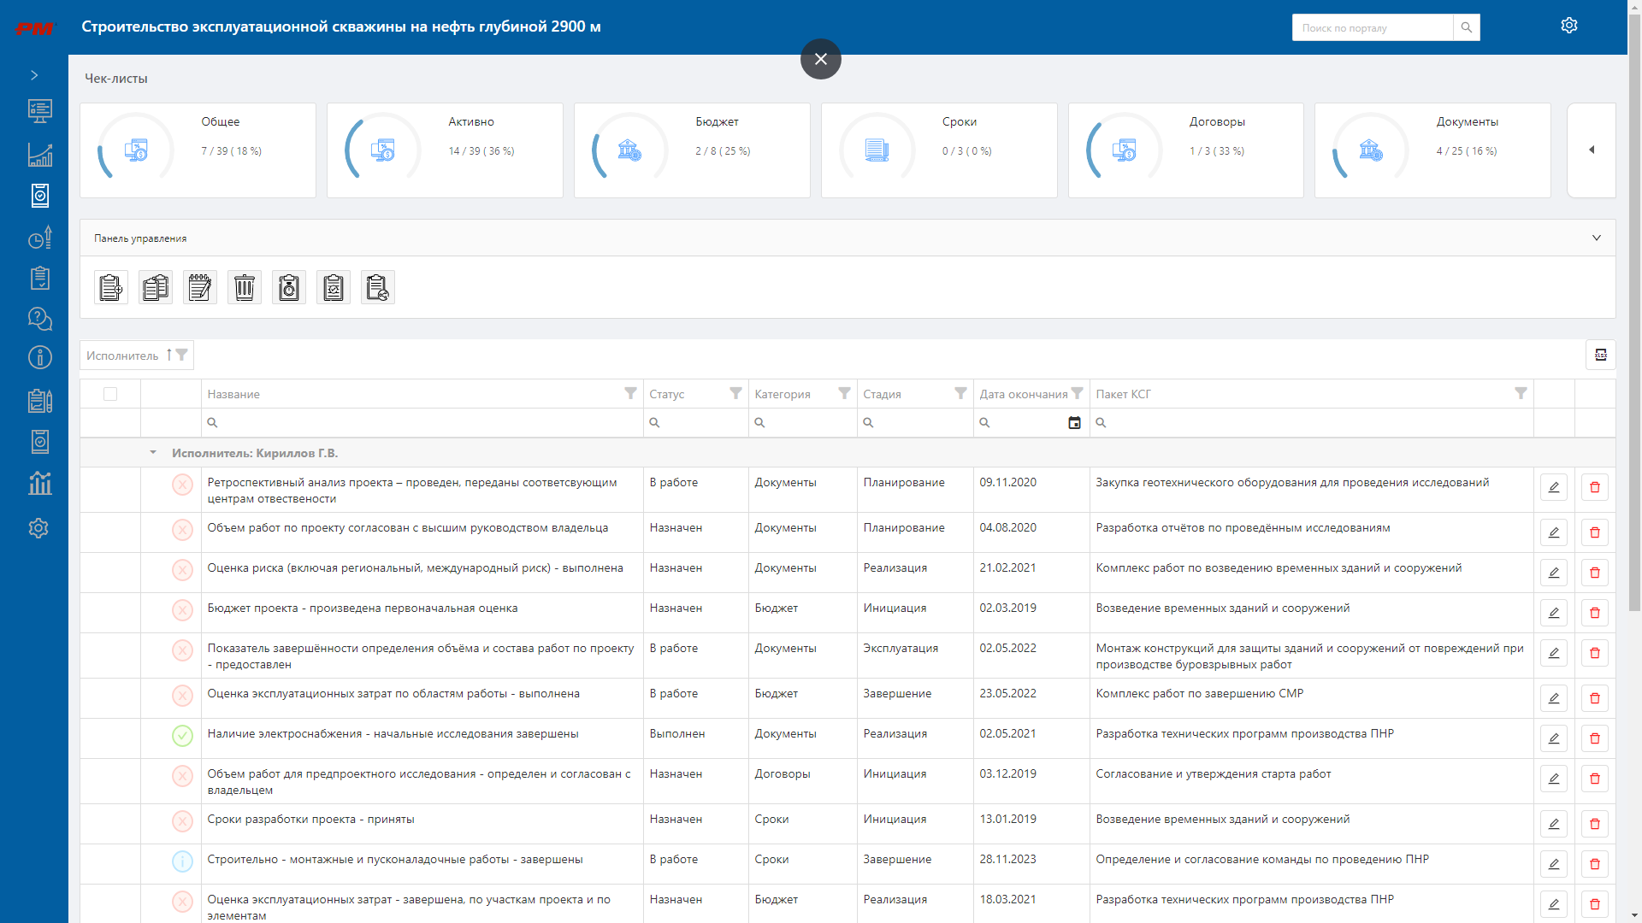Open the sidebar settings gear icon
1642x923 pixels.
click(x=39, y=528)
